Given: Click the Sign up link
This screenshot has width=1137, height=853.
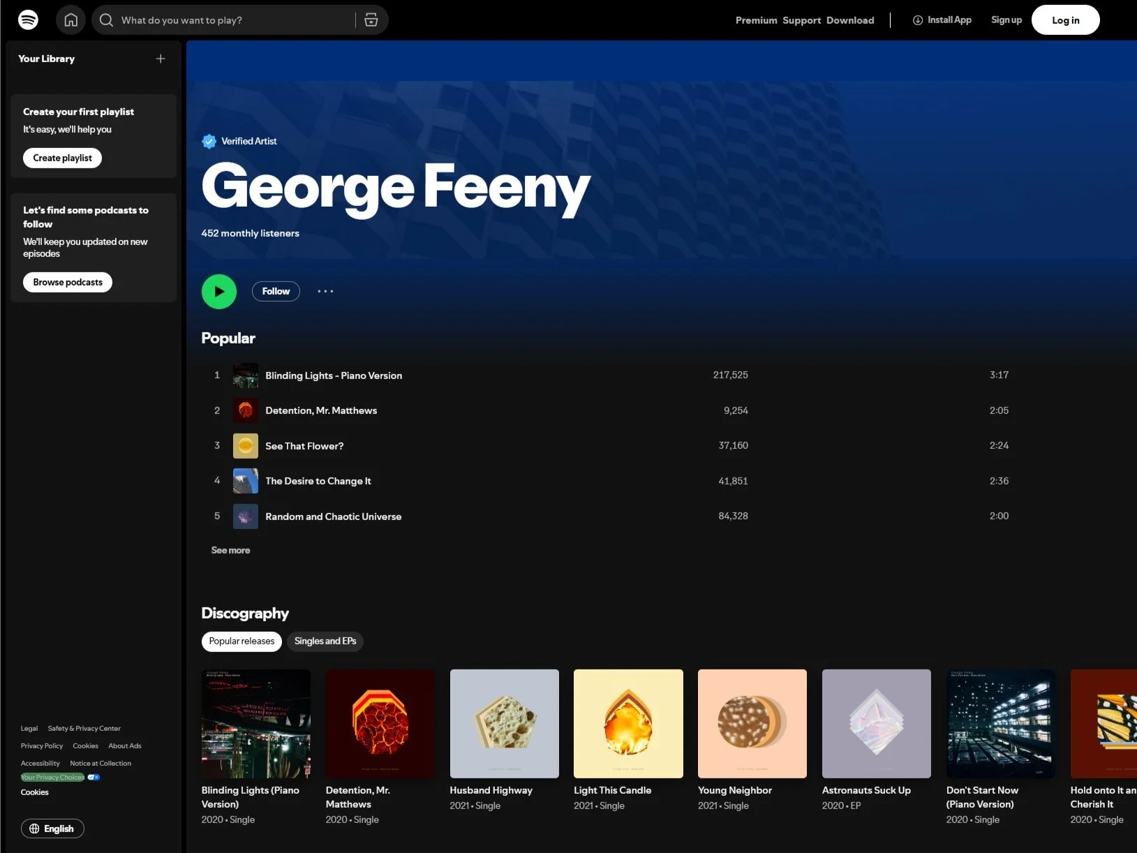Looking at the screenshot, I should point(1006,20).
